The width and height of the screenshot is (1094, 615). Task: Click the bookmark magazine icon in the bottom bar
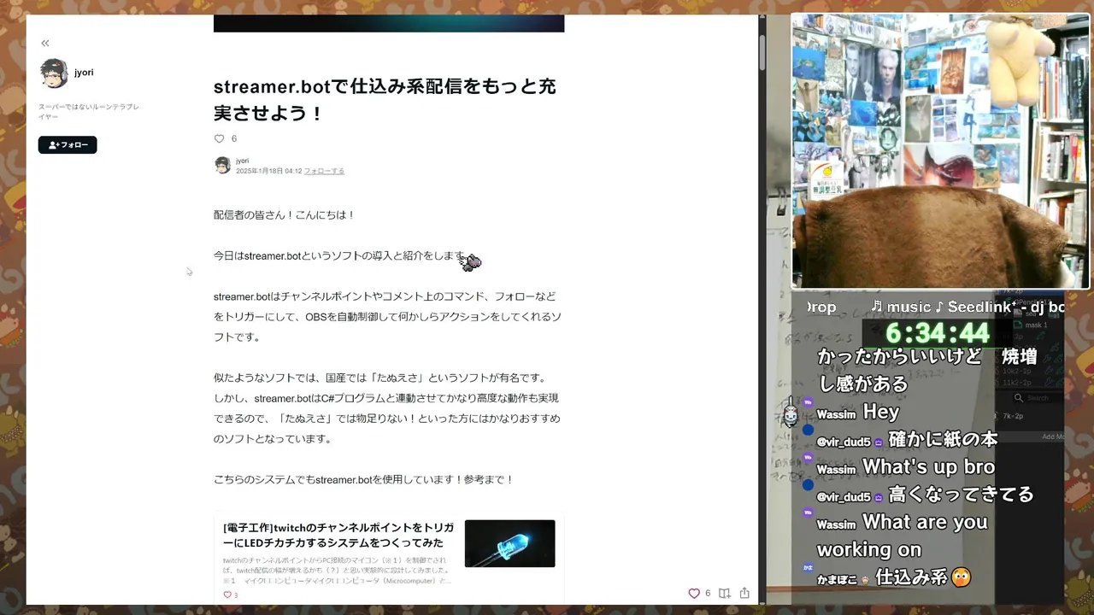(x=724, y=593)
